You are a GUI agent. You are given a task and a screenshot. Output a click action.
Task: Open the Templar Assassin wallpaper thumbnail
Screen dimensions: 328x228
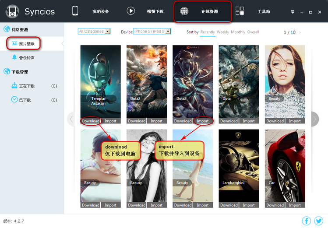click(101, 81)
